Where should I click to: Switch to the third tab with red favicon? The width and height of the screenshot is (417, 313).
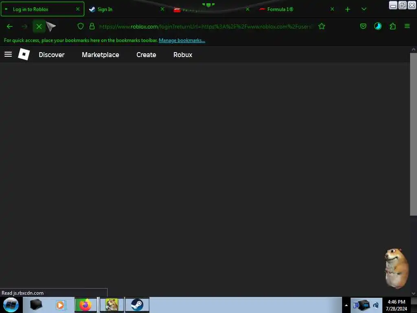(212, 9)
